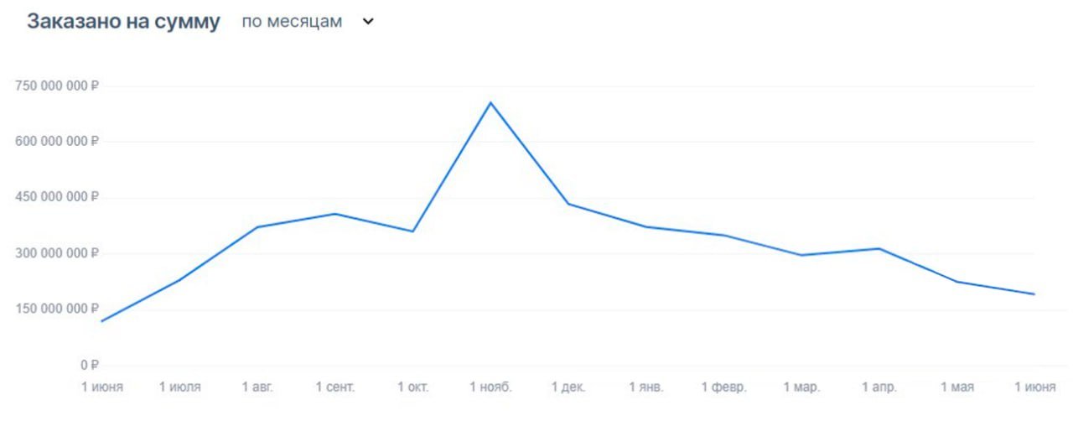Click the April data point on the line
The image size is (1073, 421).
pos(879,248)
